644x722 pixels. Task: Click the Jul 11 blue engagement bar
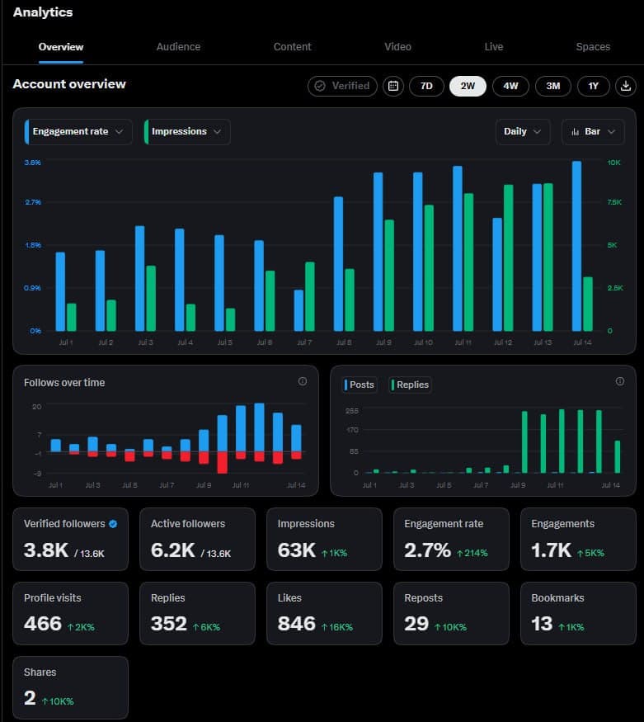pyautogui.click(x=458, y=248)
